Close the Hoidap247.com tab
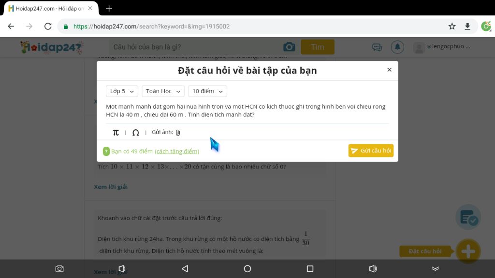The image size is (495, 278). pos(90,8)
